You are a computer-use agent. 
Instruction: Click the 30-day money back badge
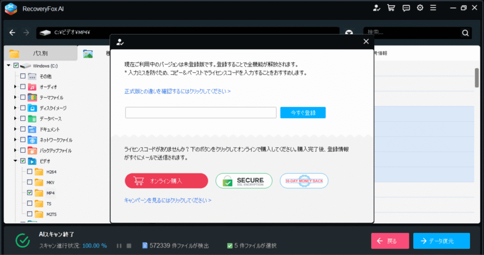[x=304, y=181]
